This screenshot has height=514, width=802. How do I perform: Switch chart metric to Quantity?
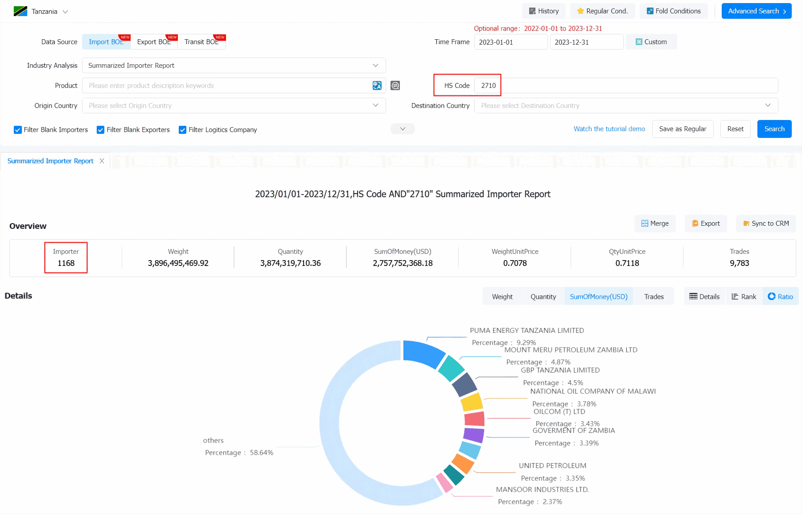(x=543, y=296)
